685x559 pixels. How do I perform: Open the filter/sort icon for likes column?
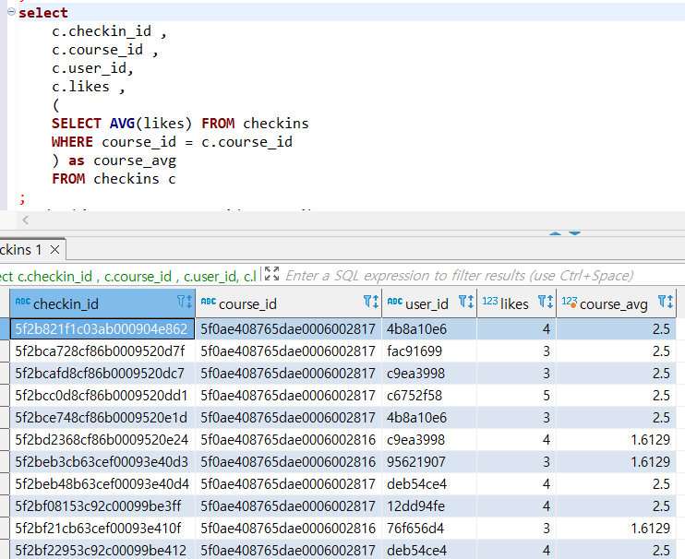[546, 302]
